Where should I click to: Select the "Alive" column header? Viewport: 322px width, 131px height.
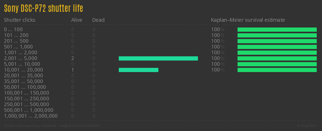tap(77, 20)
